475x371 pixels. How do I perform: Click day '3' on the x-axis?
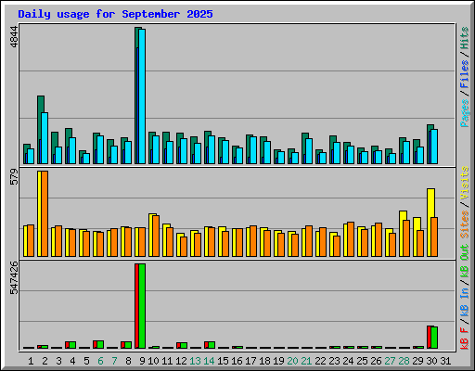[58, 361]
